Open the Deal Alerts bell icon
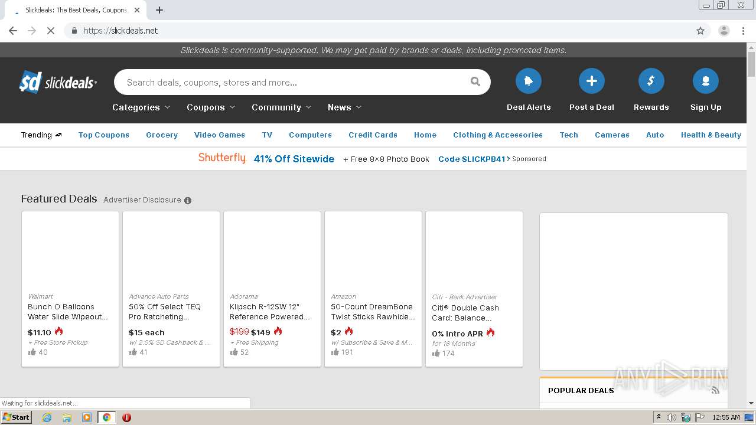The height and width of the screenshot is (425, 756). [x=529, y=81]
